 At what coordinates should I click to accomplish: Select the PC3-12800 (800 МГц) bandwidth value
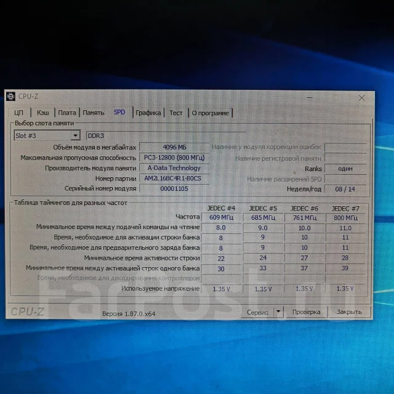point(174,158)
